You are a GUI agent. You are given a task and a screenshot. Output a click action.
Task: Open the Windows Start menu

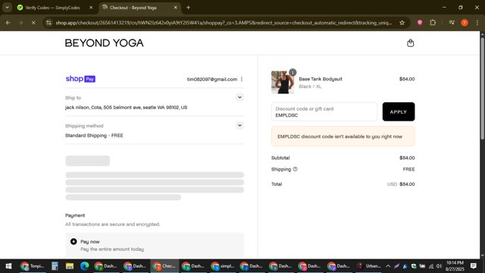click(8, 266)
